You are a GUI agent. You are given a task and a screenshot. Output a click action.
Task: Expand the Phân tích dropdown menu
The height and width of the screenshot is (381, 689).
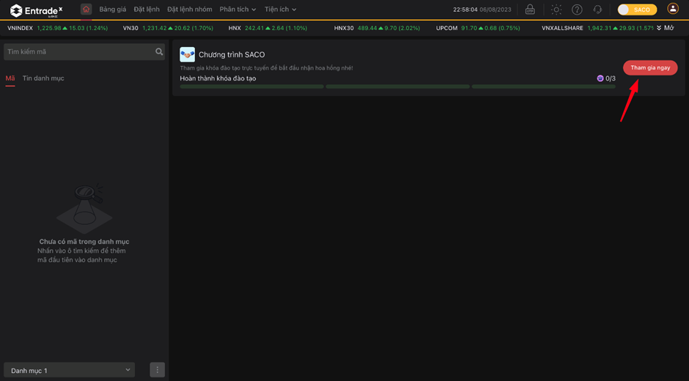[237, 10]
